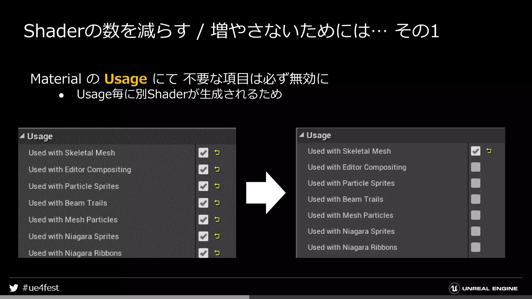Uncheck Used with Skeletal Mesh in left panel
This screenshot has width=532, height=299.
coord(203,153)
